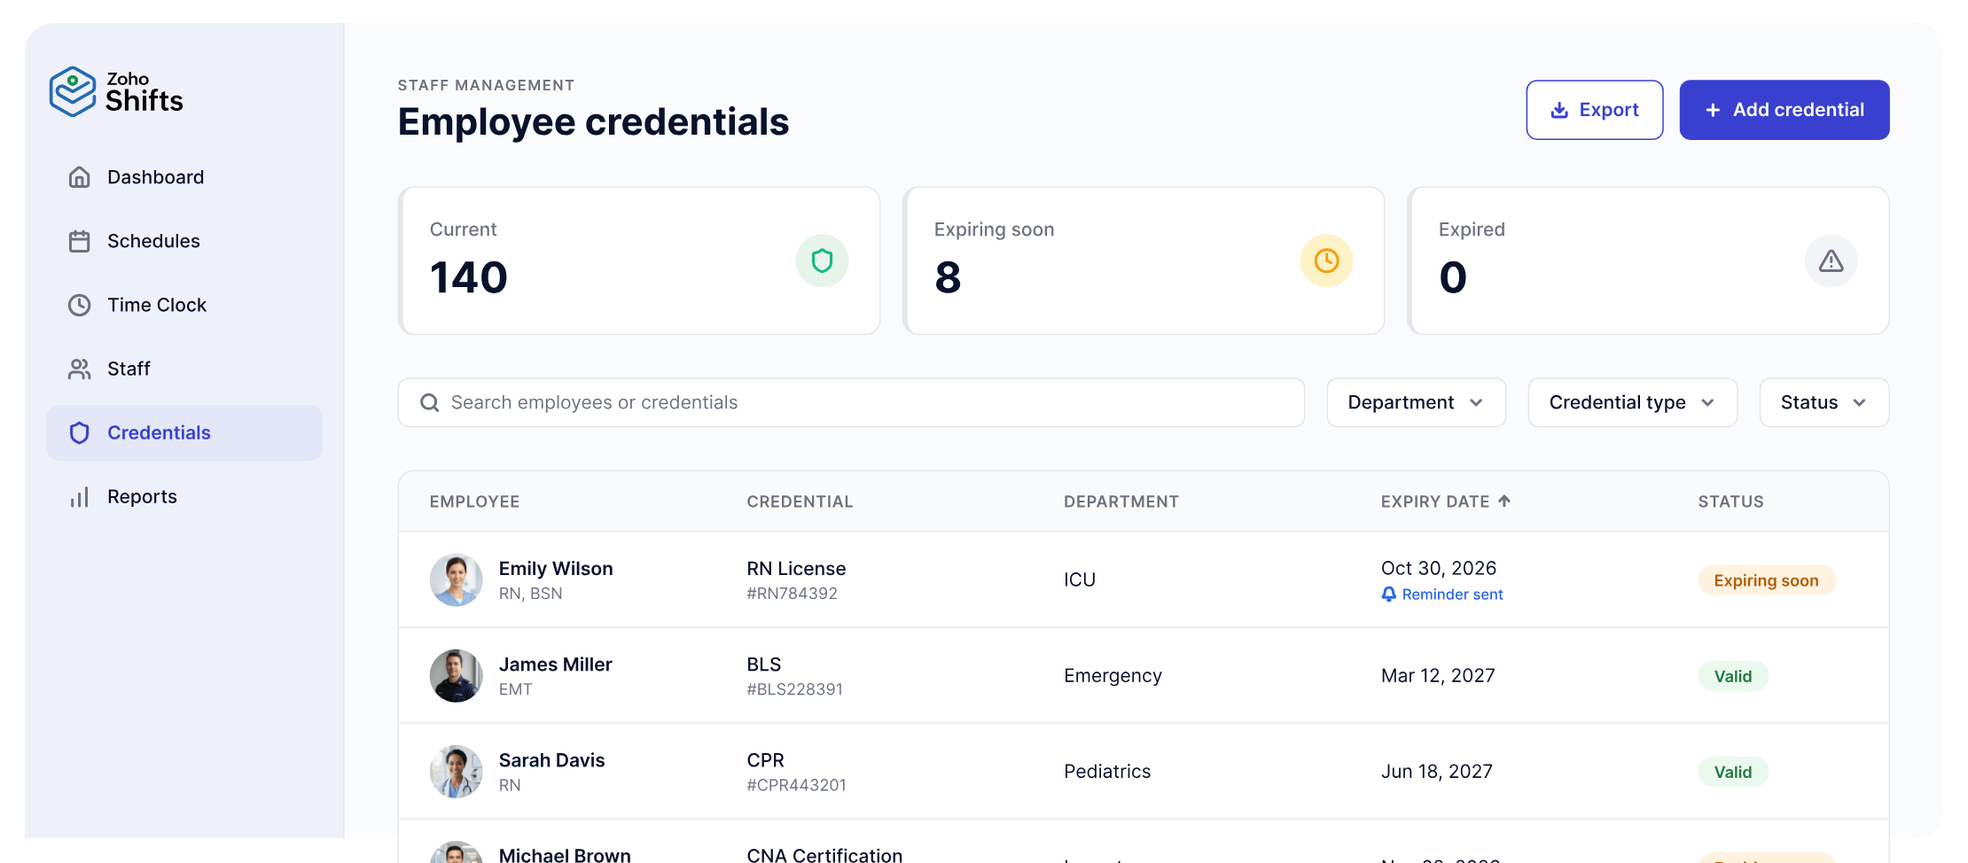Viewport: 1968px width, 863px height.
Task: Go to Schedules in the sidebar
Action: [184, 241]
